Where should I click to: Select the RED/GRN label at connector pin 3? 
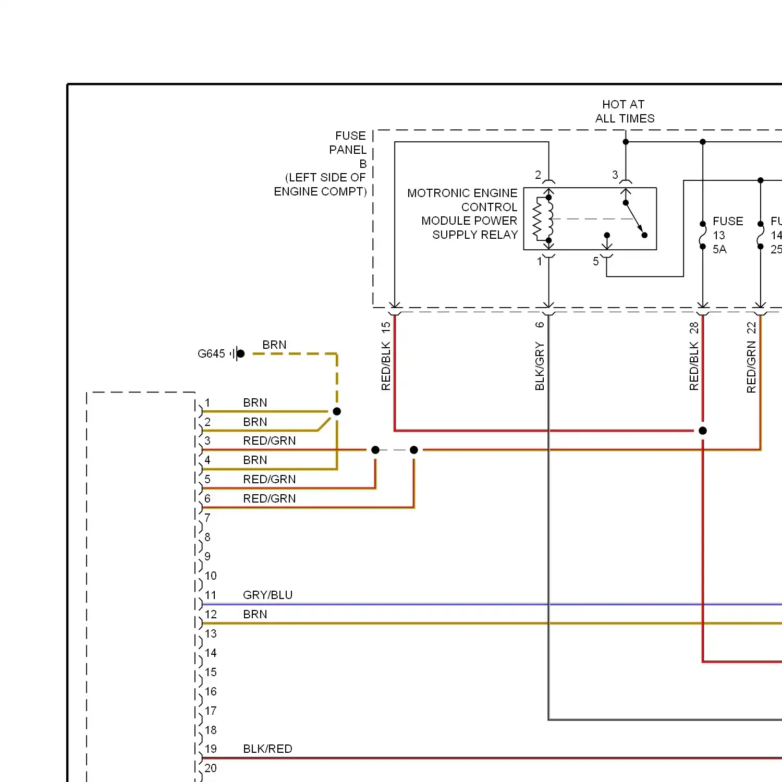(x=270, y=441)
